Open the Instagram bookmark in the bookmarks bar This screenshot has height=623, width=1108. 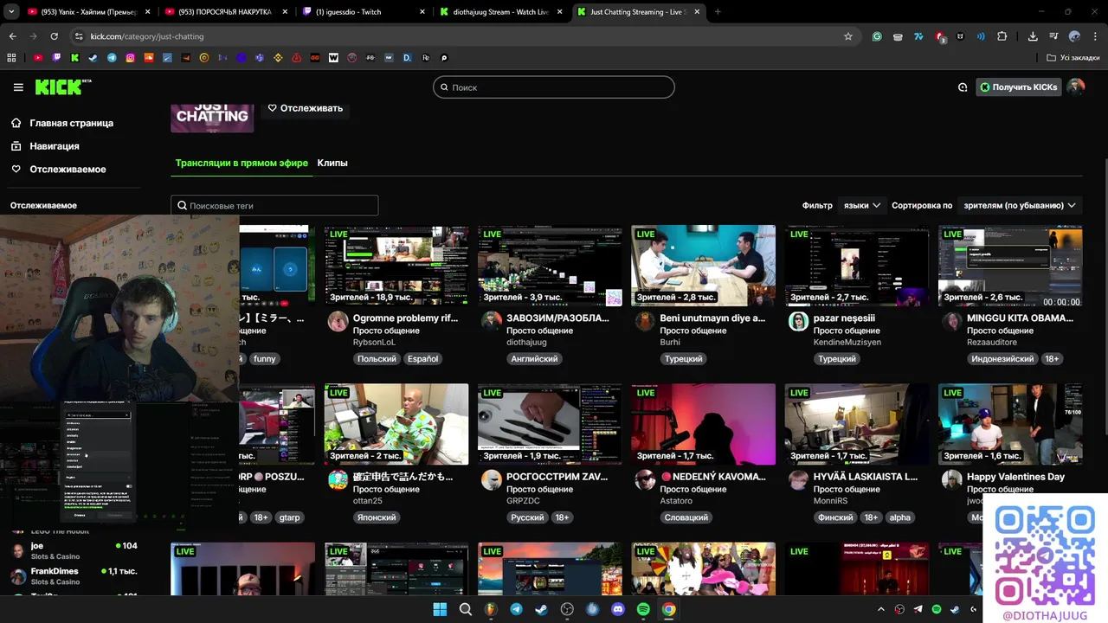pyautogui.click(x=130, y=58)
